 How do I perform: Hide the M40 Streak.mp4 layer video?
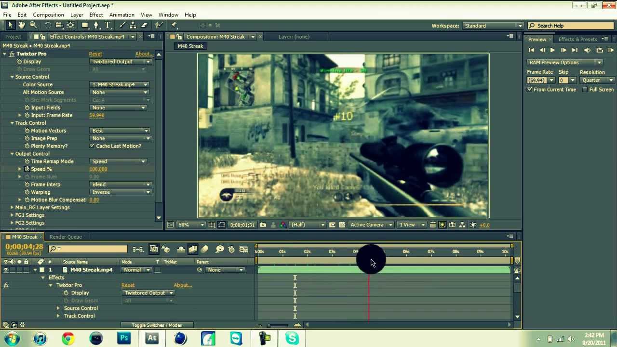coord(6,270)
